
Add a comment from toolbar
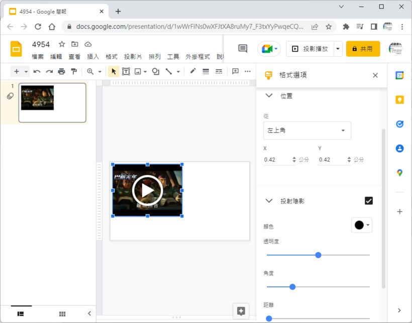tap(236, 71)
